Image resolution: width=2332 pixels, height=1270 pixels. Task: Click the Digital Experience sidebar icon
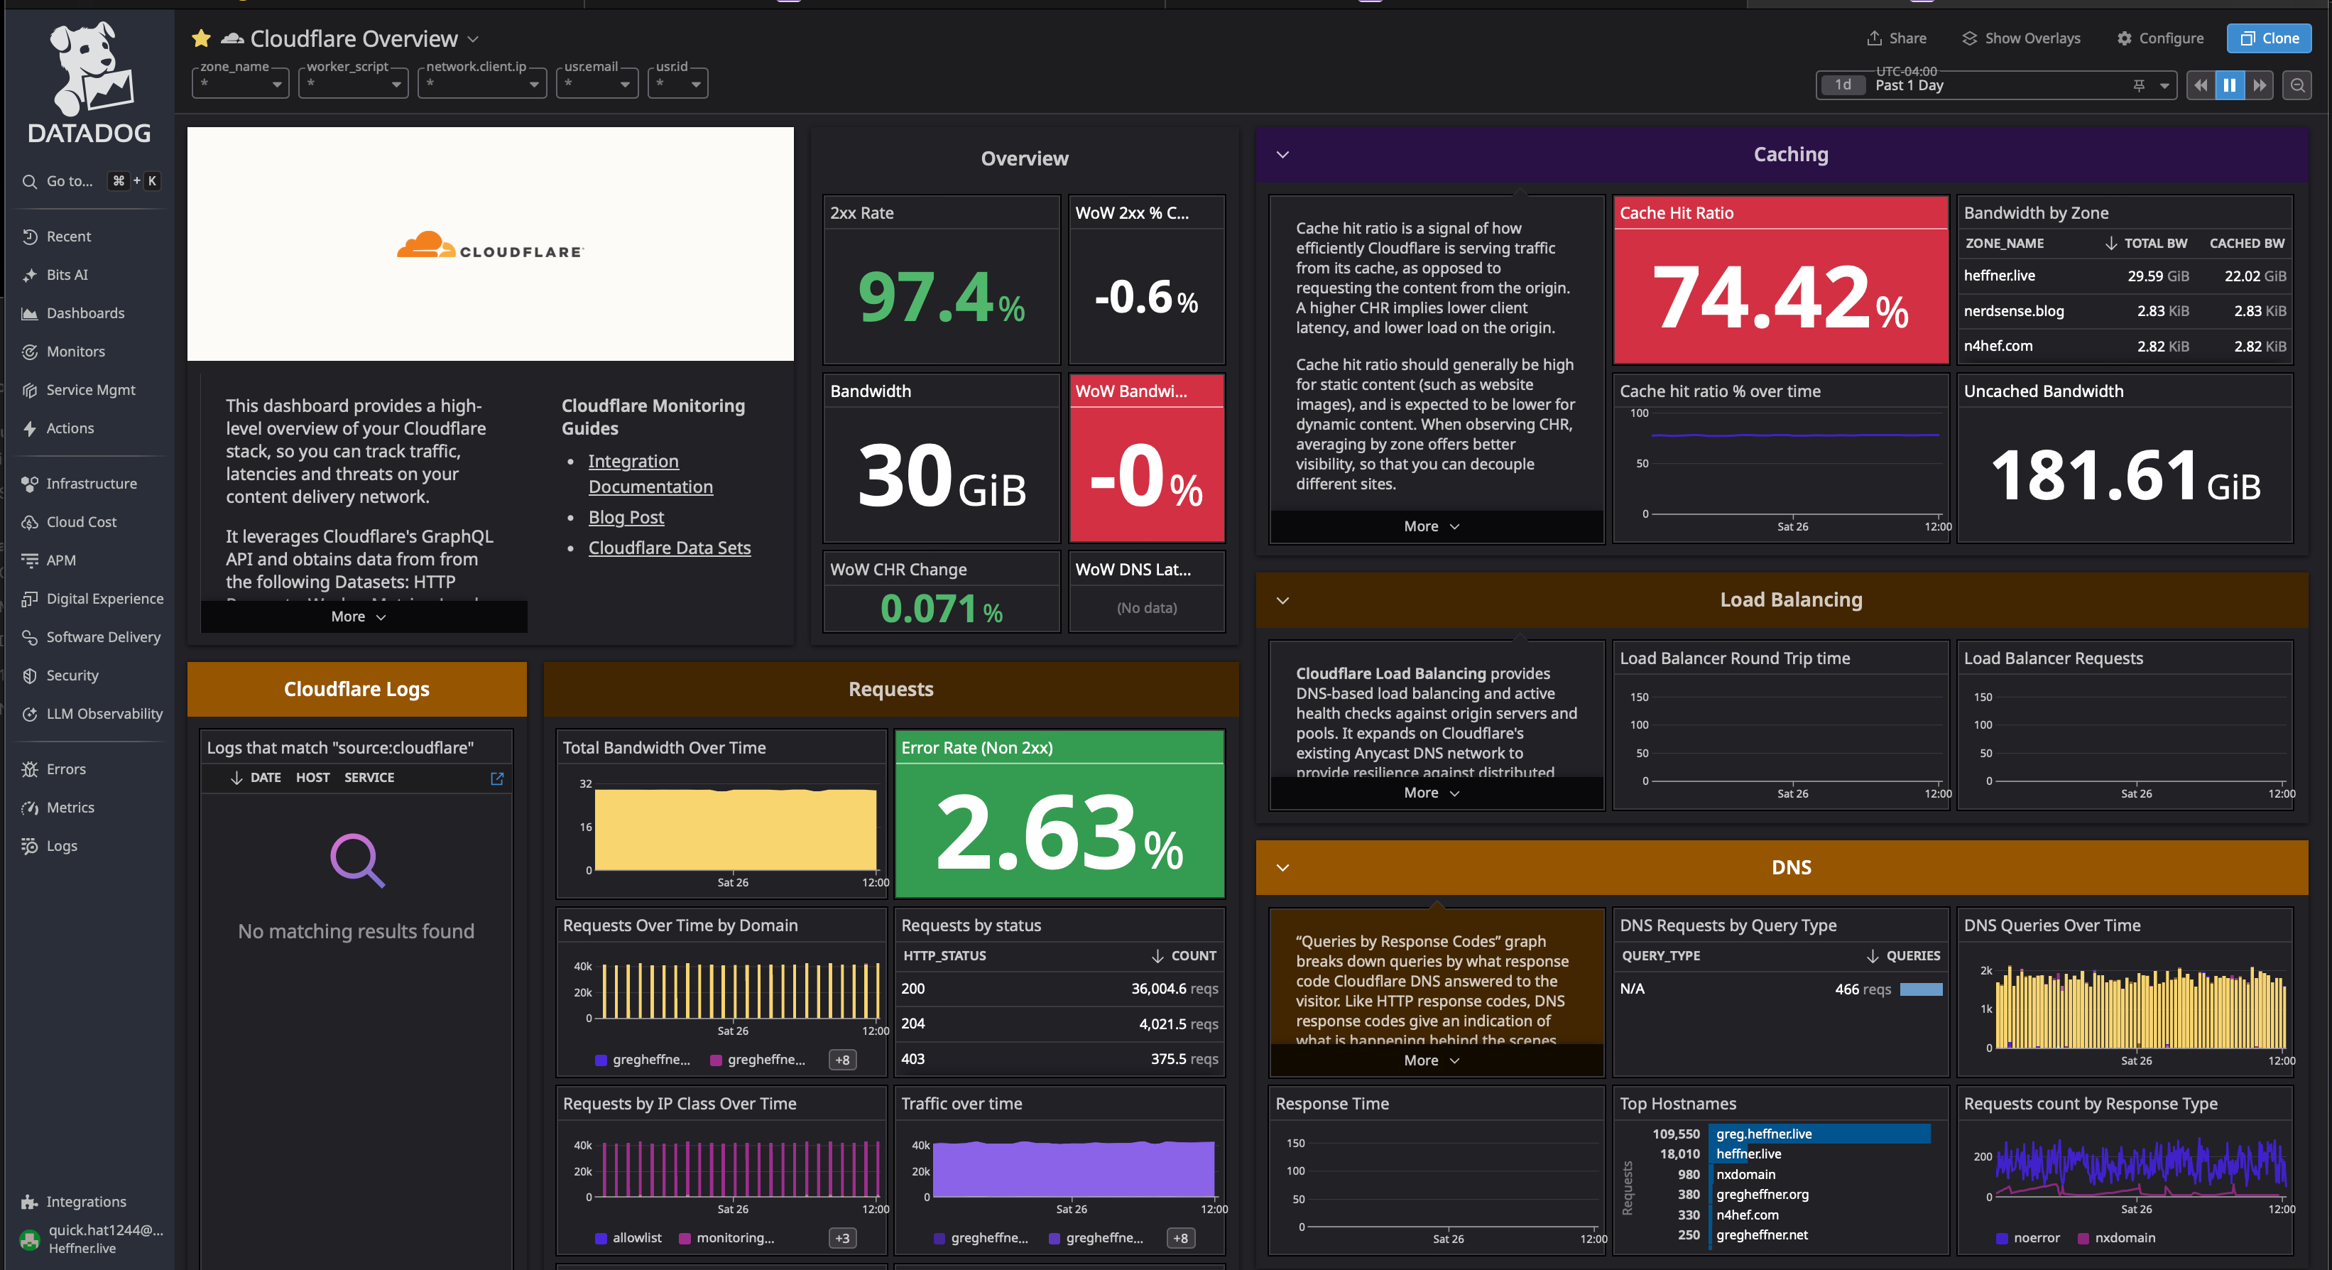pyautogui.click(x=30, y=599)
